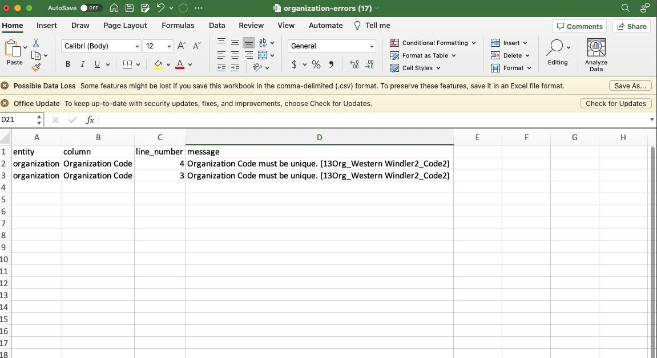657x358 pixels.
Task: Click the text Orientation icon
Action: pyautogui.click(x=257, y=67)
